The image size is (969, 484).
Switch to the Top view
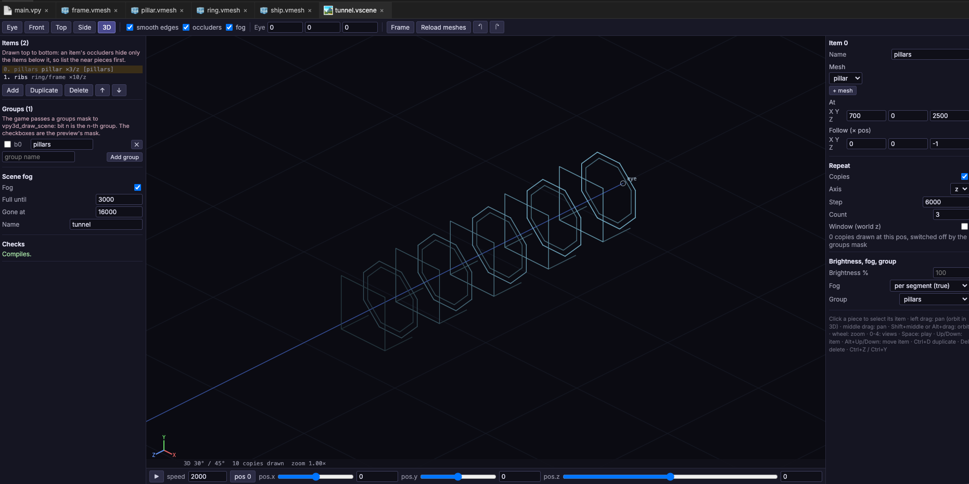coord(61,28)
